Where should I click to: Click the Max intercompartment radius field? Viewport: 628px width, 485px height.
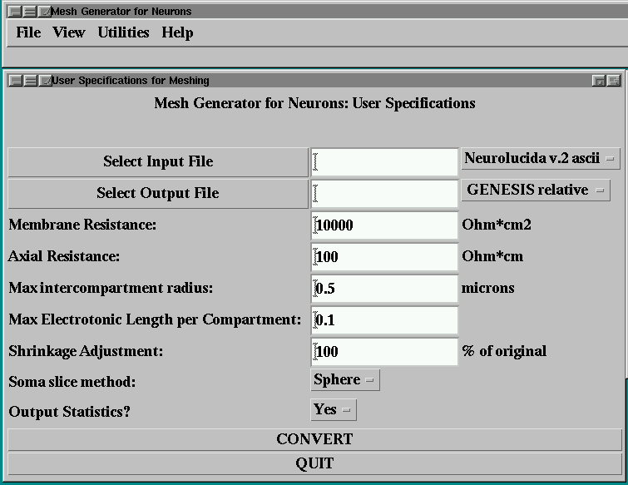[384, 288]
